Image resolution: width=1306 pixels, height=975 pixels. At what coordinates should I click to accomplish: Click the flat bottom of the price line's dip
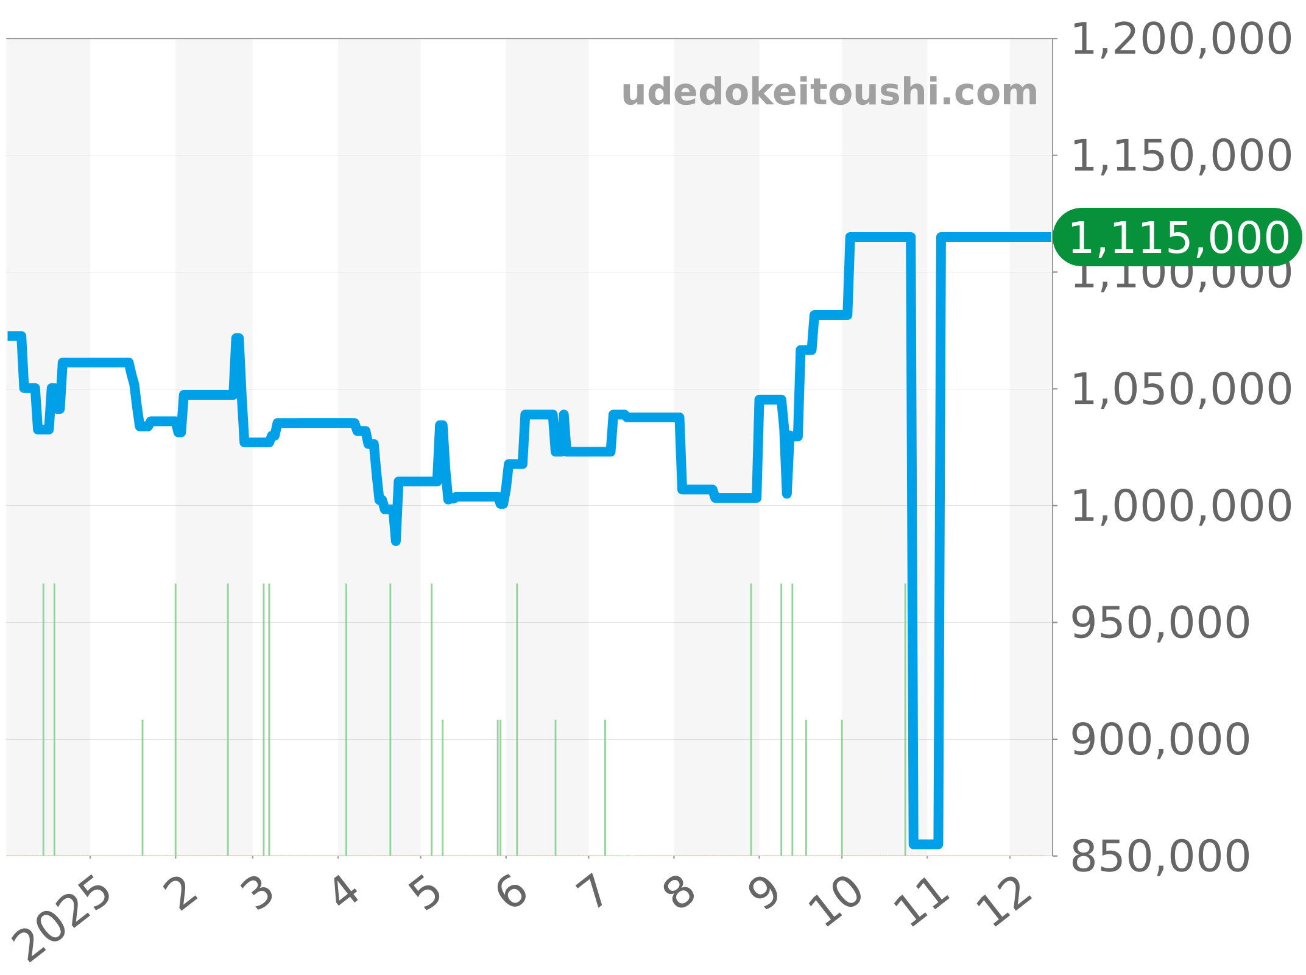click(925, 843)
